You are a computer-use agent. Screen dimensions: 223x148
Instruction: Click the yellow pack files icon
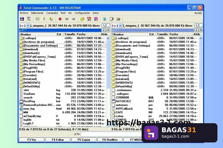click(83, 19)
